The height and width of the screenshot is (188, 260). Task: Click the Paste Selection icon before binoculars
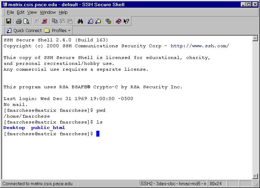(70, 21)
